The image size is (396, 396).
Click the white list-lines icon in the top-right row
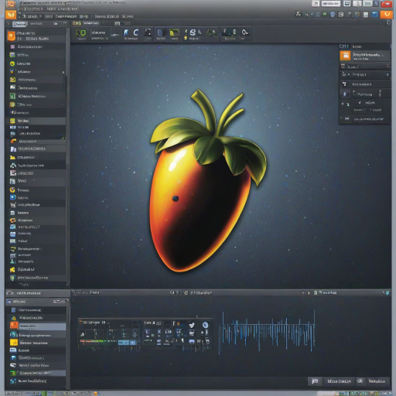tap(366, 15)
